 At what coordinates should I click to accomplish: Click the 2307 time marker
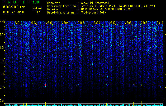(112, 23)
